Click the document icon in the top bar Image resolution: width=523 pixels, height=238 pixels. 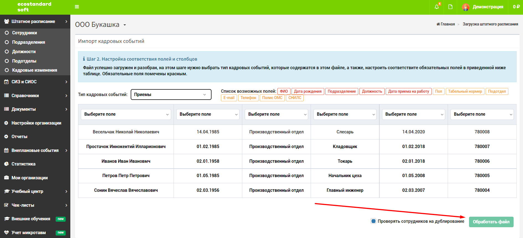pyautogui.click(x=450, y=7)
